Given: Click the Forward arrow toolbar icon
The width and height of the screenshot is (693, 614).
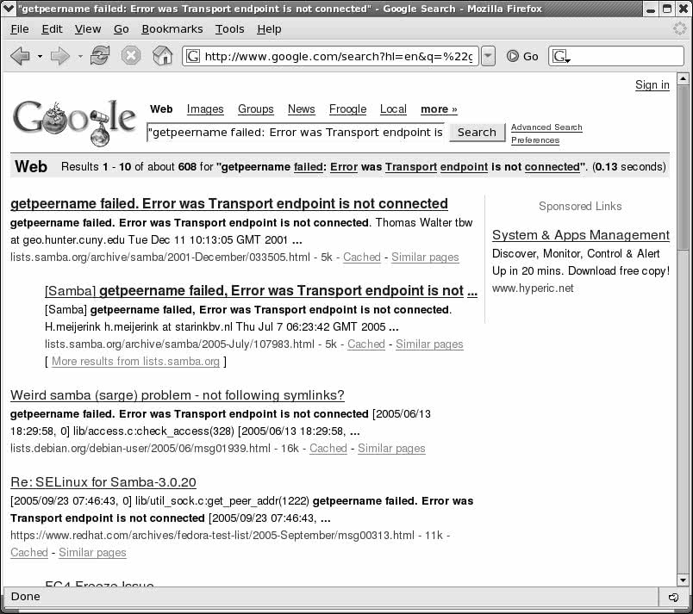Looking at the screenshot, I should 60,56.
